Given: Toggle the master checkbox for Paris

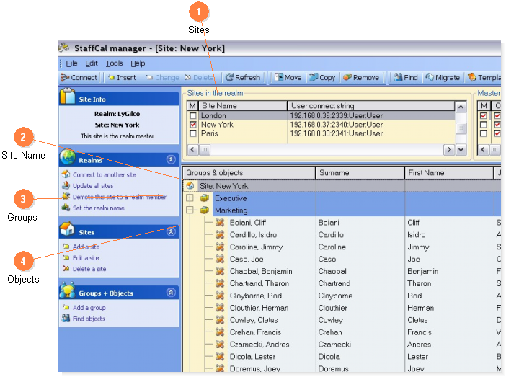Looking at the screenshot, I should pyautogui.click(x=193, y=133).
